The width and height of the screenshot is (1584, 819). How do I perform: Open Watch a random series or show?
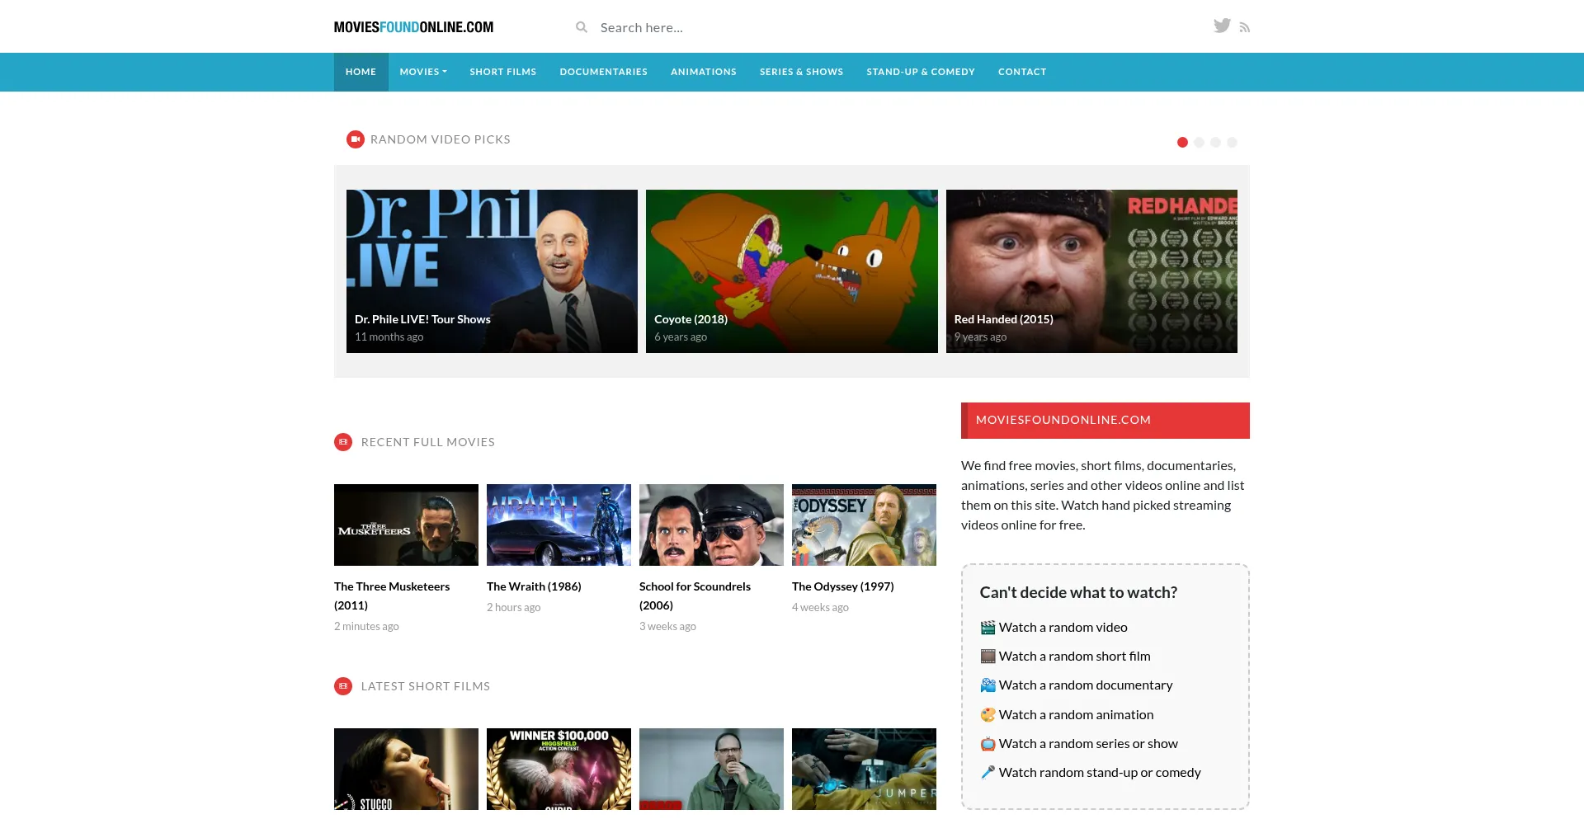1088,744
